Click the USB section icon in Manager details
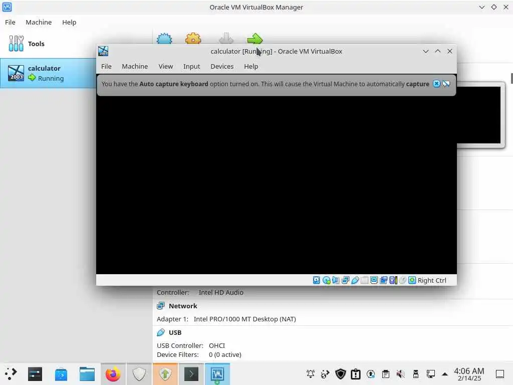The height and width of the screenshot is (385, 513). tap(161, 332)
